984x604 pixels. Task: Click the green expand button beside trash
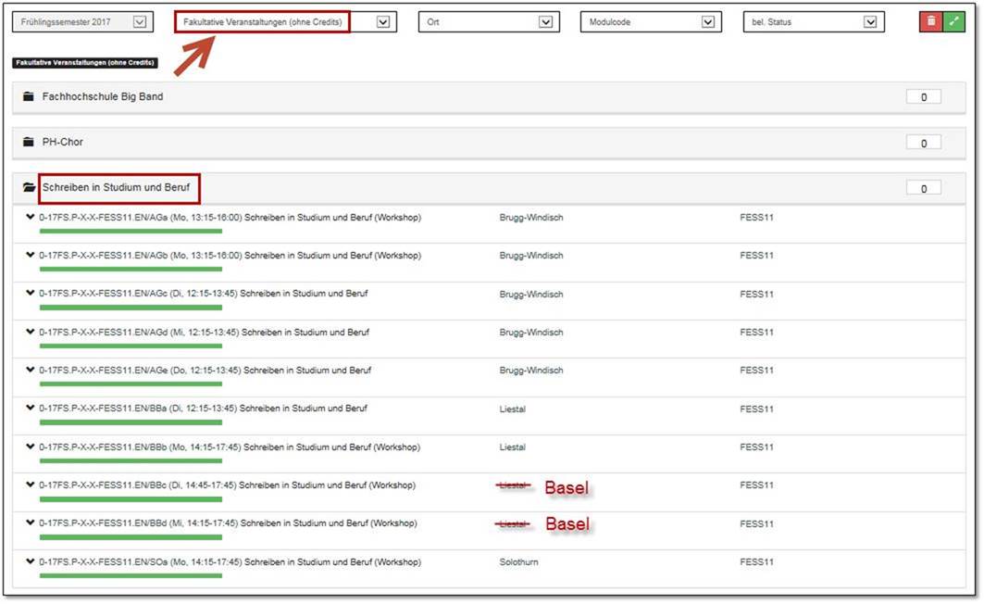[x=953, y=21]
